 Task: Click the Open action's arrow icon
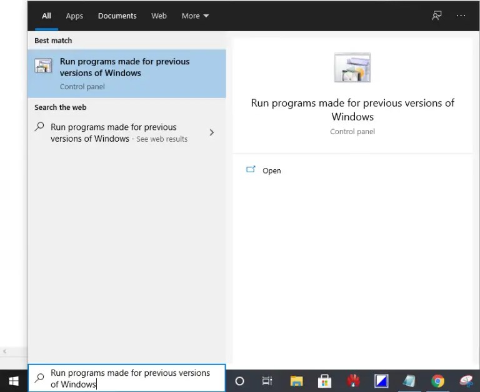point(251,169)
